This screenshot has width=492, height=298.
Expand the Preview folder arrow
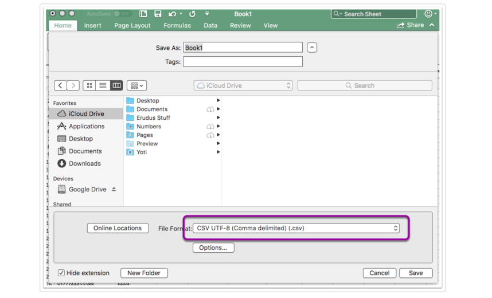218,143
